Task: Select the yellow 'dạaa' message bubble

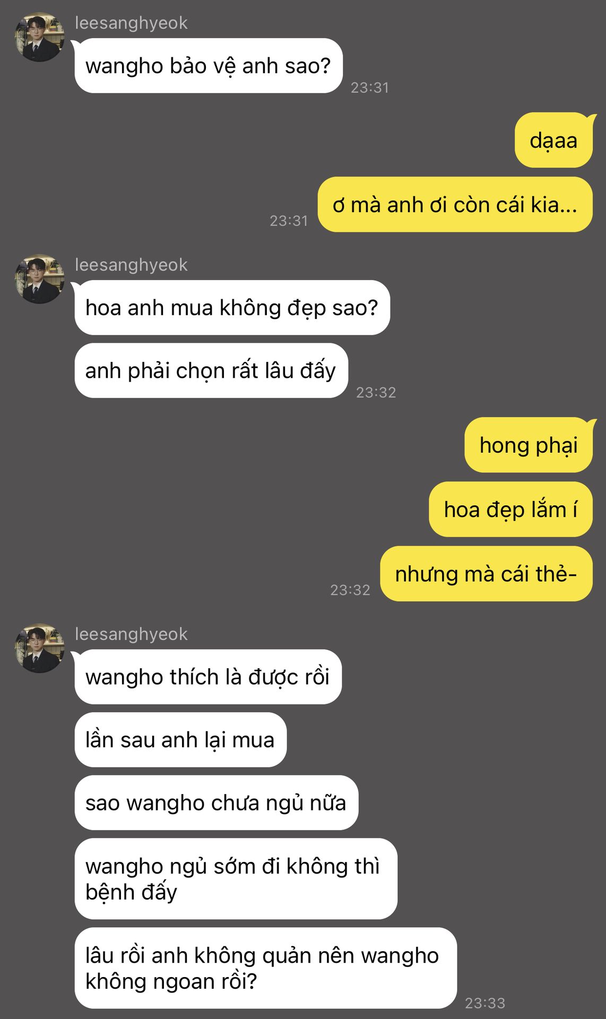Action: tap(553, 140)
